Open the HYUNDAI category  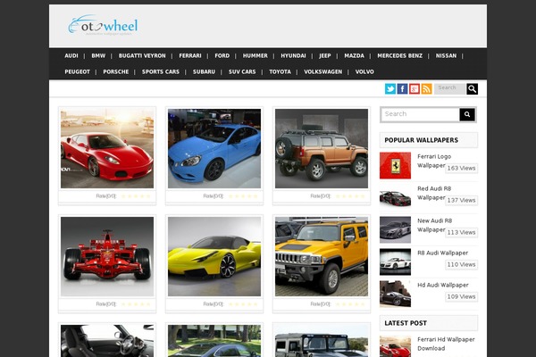pos(293,55)
